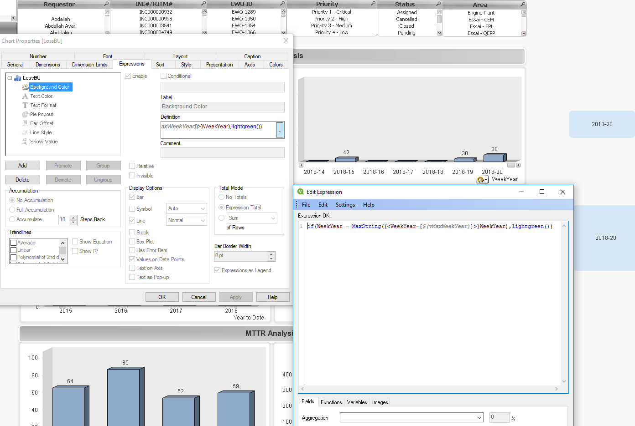Click the search icon in Priority listbox
The height and width of the screenshot is (426, 635).
tap(373, 4)
